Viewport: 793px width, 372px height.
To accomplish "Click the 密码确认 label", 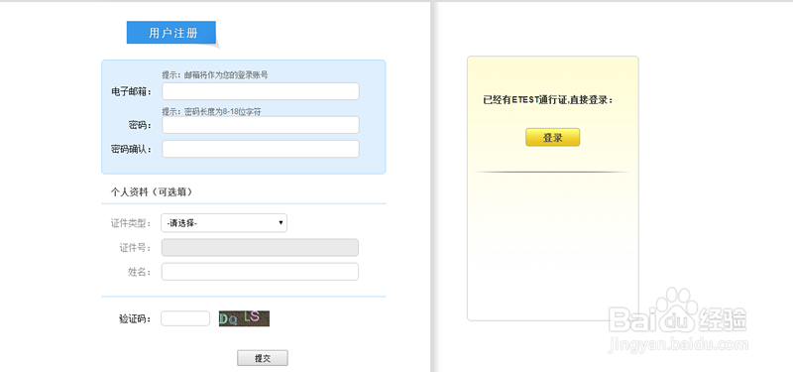I will pos(132,149).
